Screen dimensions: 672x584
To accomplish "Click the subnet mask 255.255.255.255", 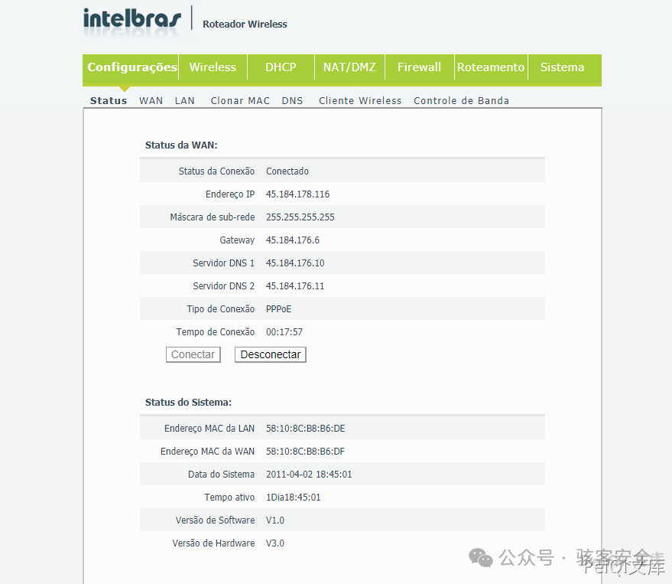I will coord(300,217).
